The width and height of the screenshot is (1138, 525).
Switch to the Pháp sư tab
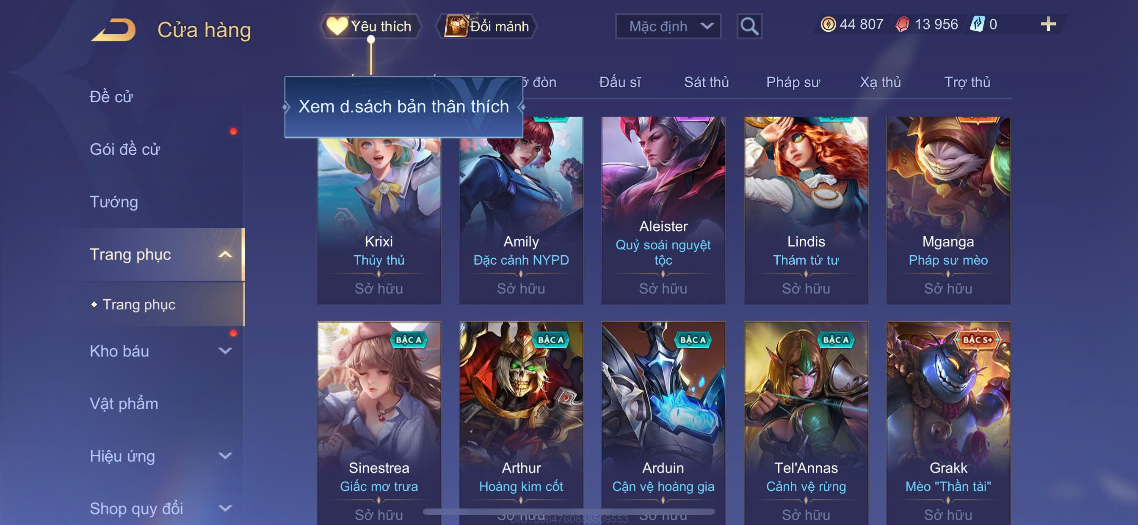tap(793, 82)
